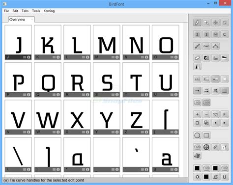
Task: Click the zoom in plus button
Action: pyautogui.click(x=197, y=114)
